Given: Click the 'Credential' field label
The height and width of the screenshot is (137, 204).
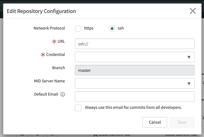Looking at the screenshot, I should (55, 55).
